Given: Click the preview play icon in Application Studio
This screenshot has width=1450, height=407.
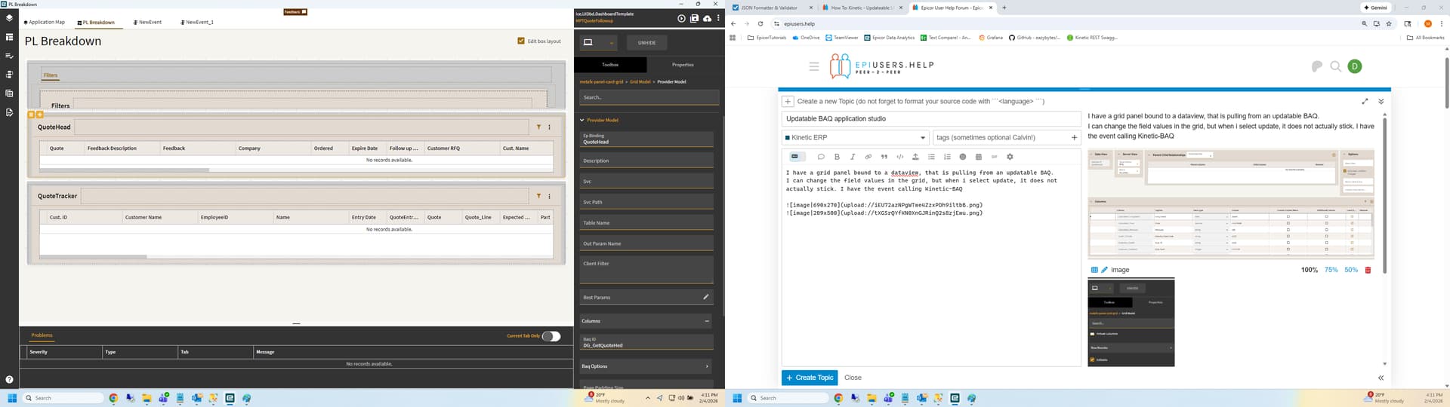Looking at the screenshot, I should (681, 18).
